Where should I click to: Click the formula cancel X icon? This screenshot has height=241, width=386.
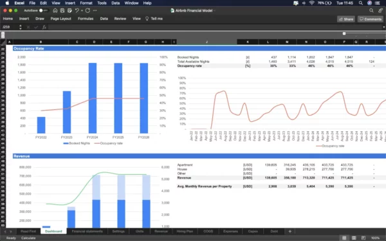[x=28, y=27]
